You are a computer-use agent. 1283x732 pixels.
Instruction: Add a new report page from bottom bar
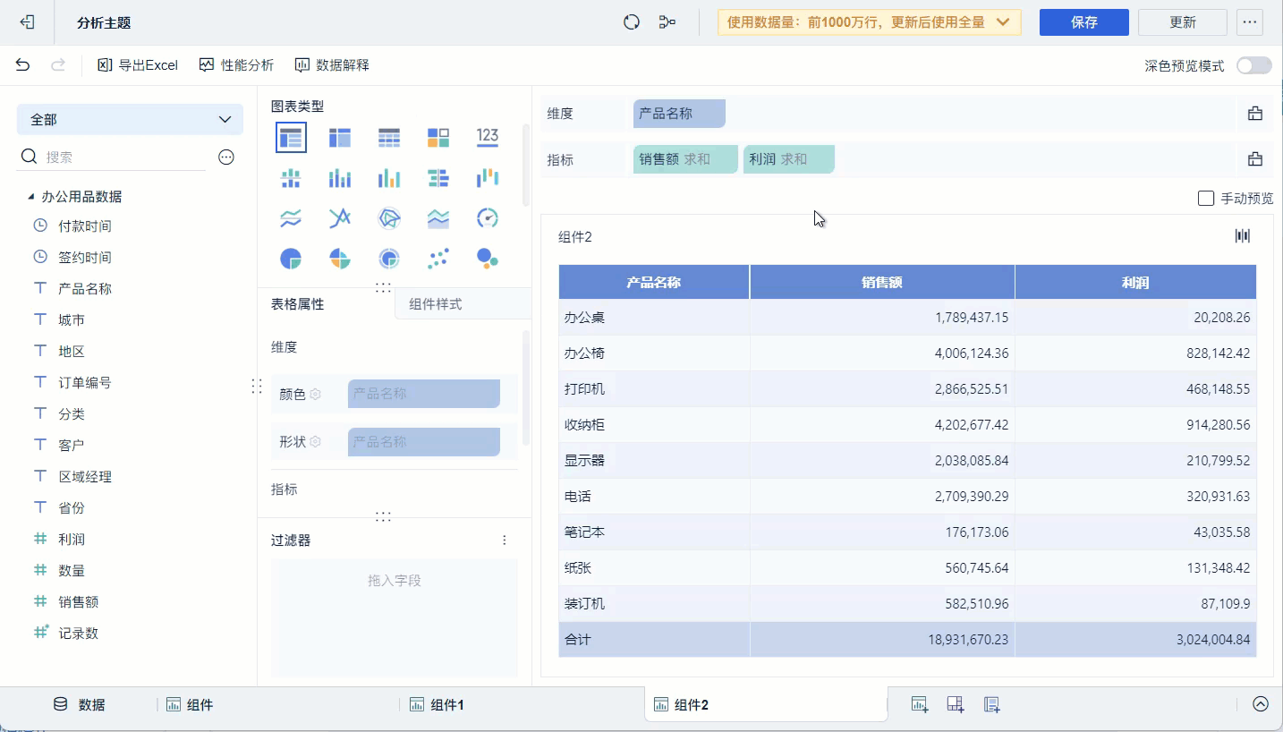click(x=991, y=704)
